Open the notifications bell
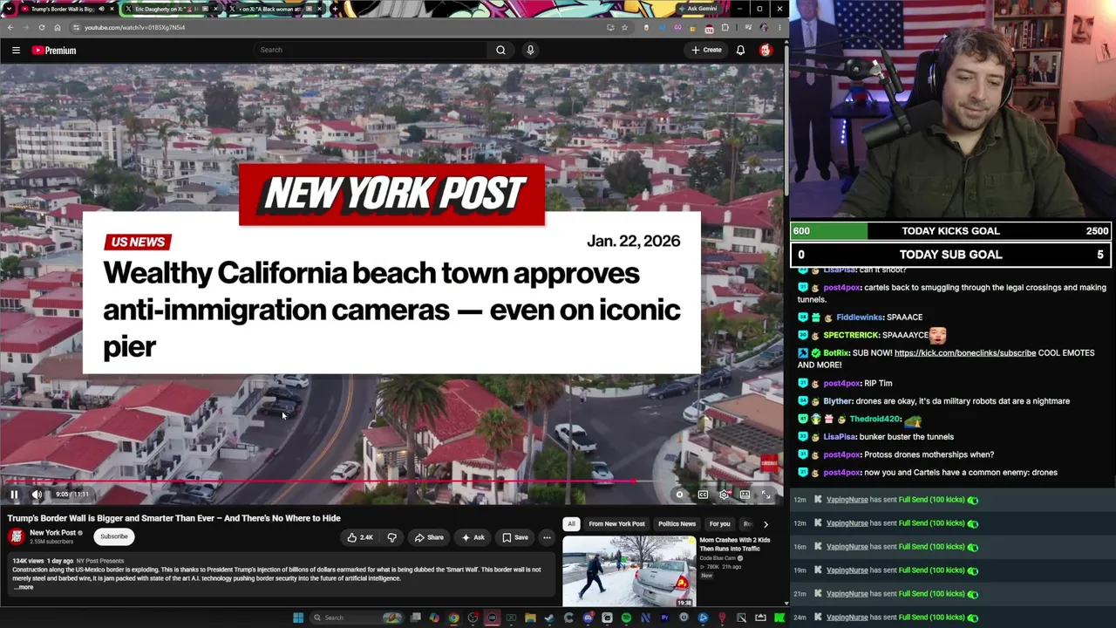The width and height of the screenshot is (1116, 628). [740, 50]
